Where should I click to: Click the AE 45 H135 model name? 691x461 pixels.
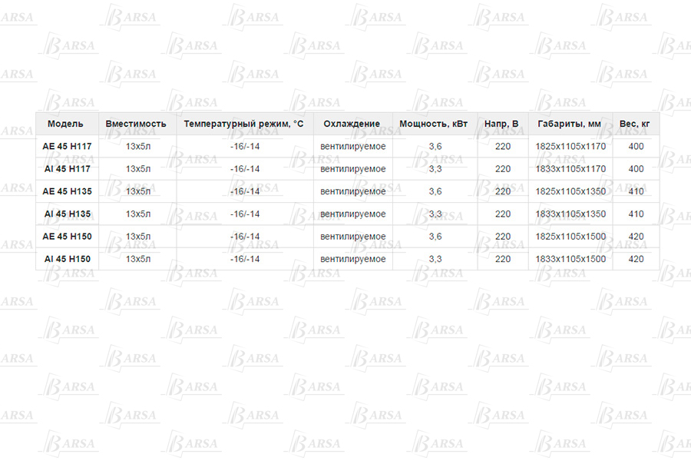[66, 191]
